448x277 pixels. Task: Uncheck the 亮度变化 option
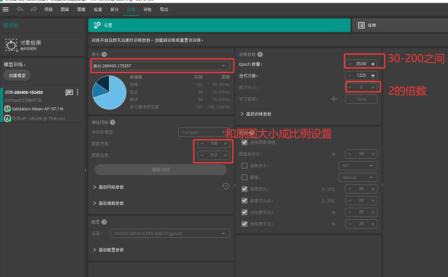pyautogui.click(x=245, y=189)
